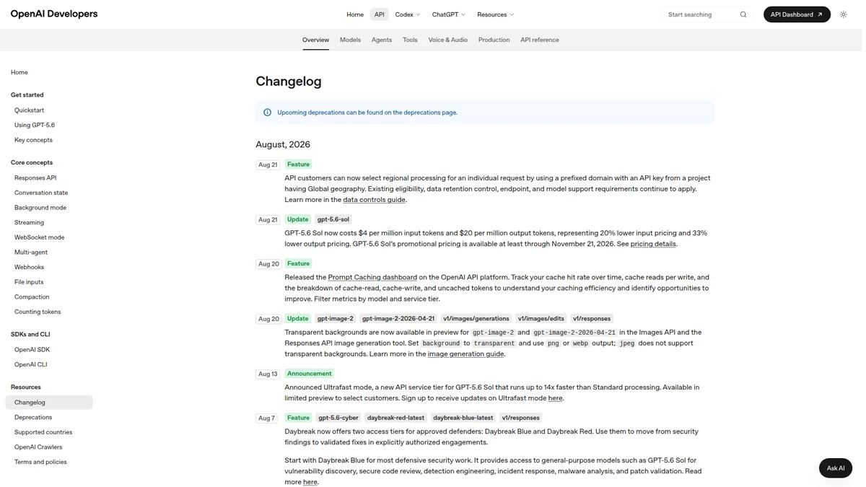Image resolution: width=866 pixels, height=487 pixels.
Task: Click the gpt-image-2-2026-04-21 tag
Action: coord(398,319)
